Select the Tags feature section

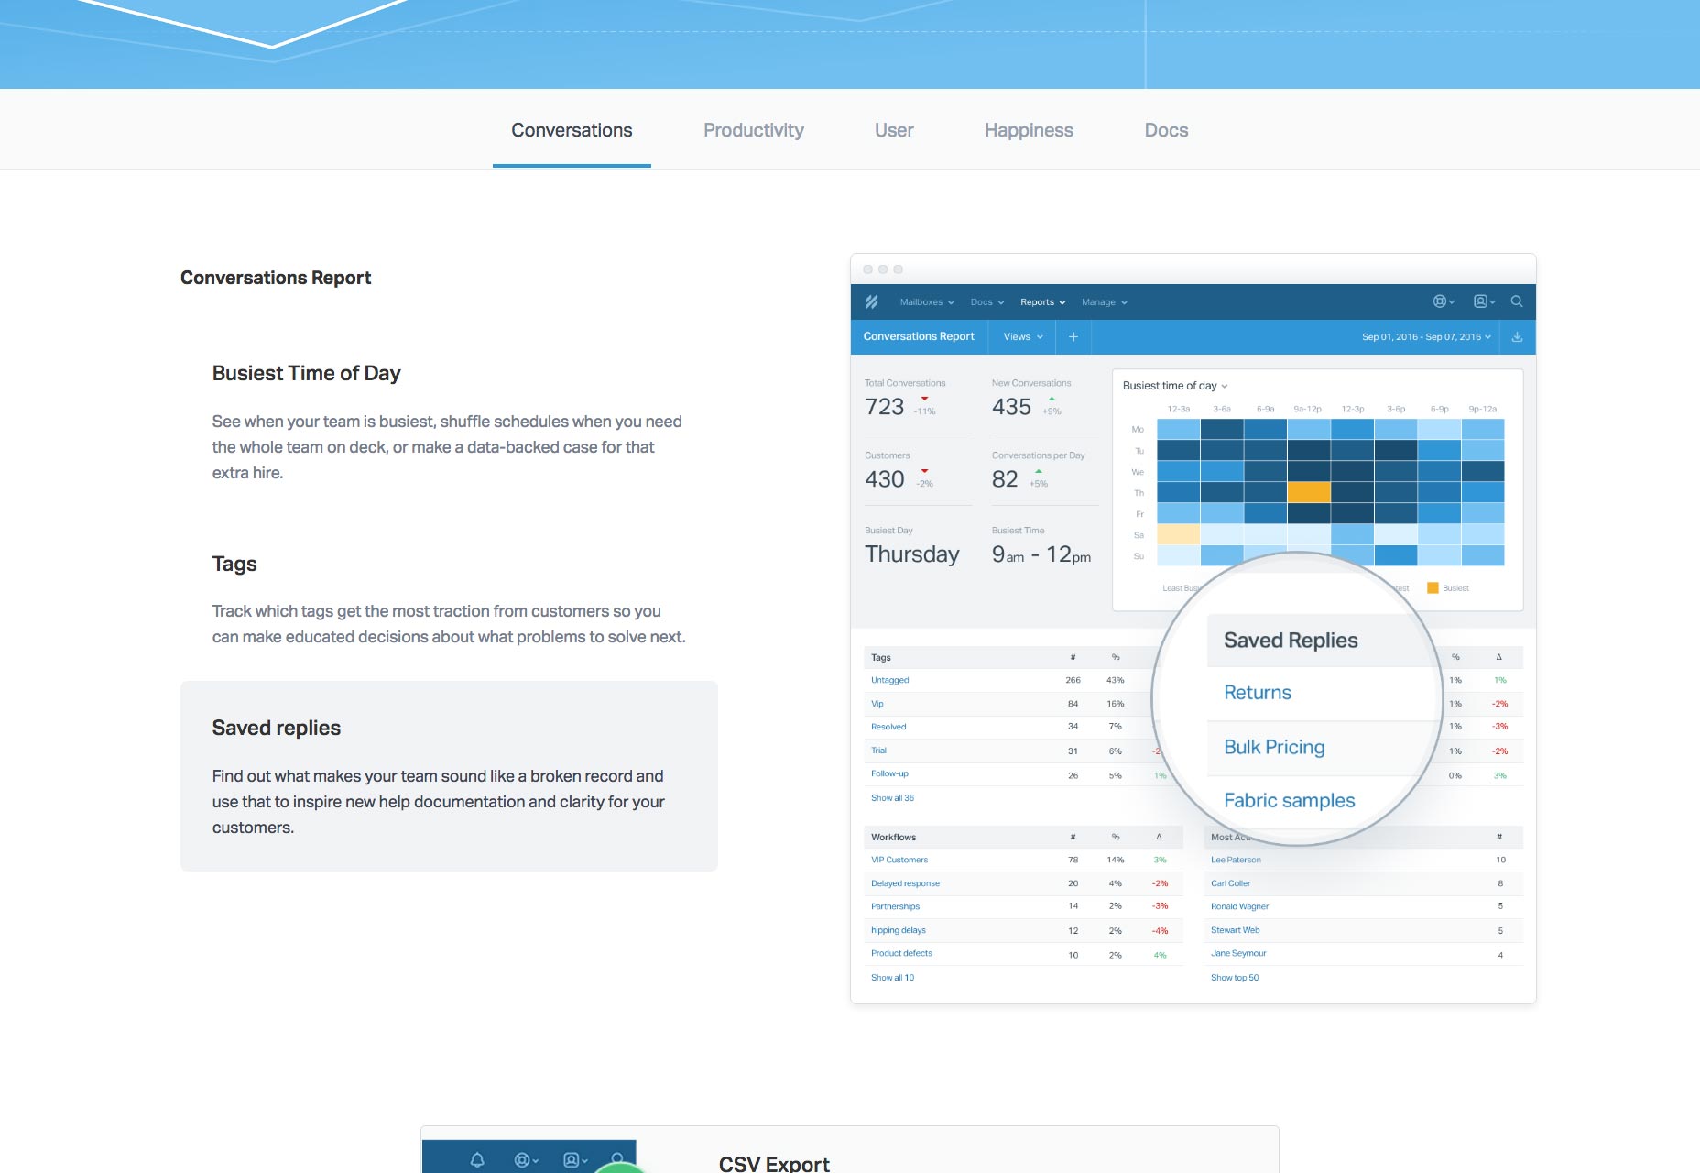(449, 599)
